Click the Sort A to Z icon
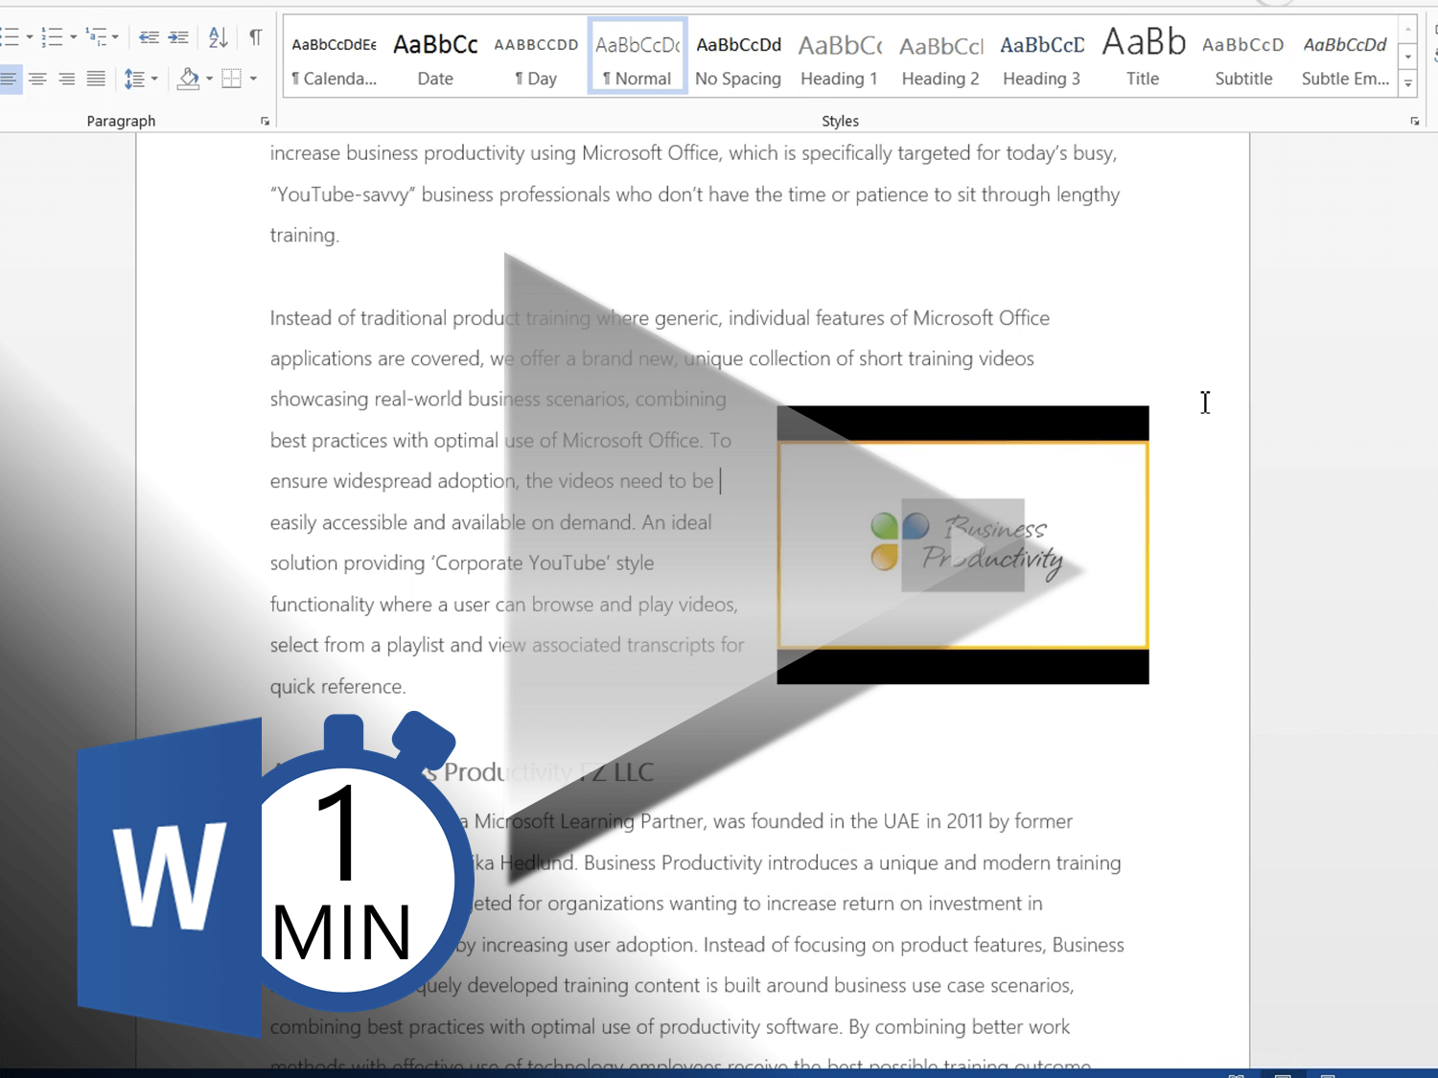 click(x=219, y=37)
